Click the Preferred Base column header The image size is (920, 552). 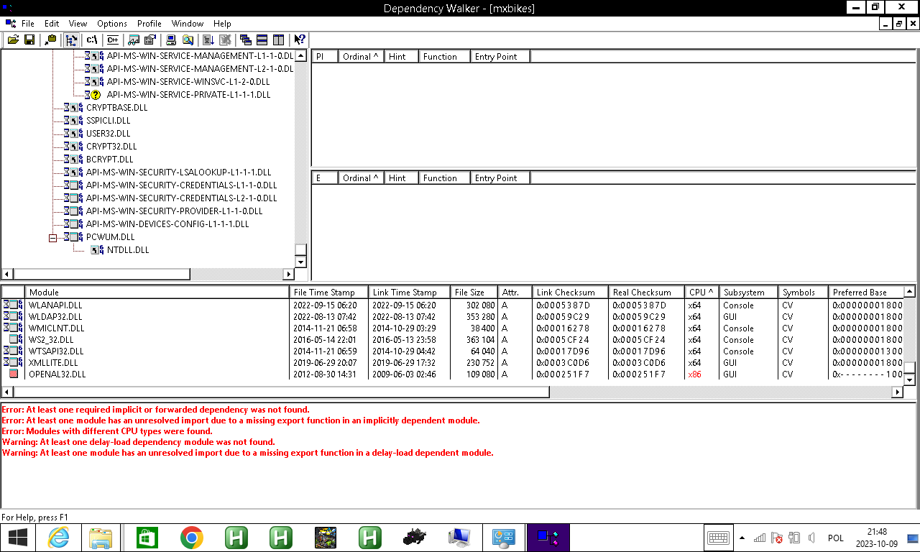pyautogui.click(x=865, y=293)
